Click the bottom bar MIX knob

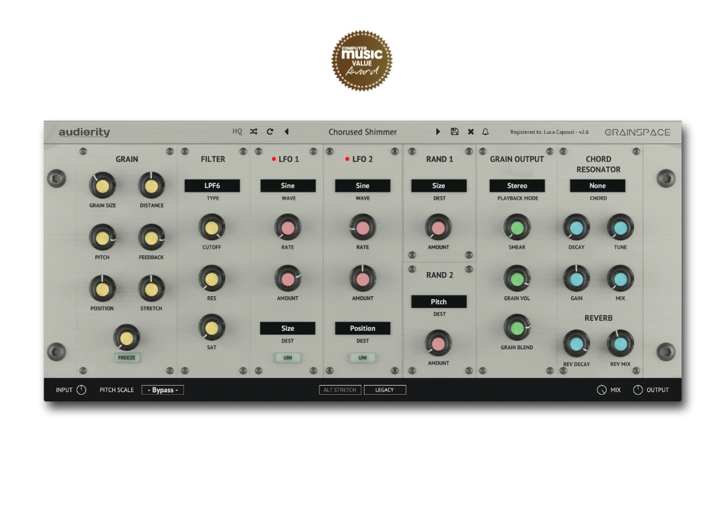[x=601, y=390]
